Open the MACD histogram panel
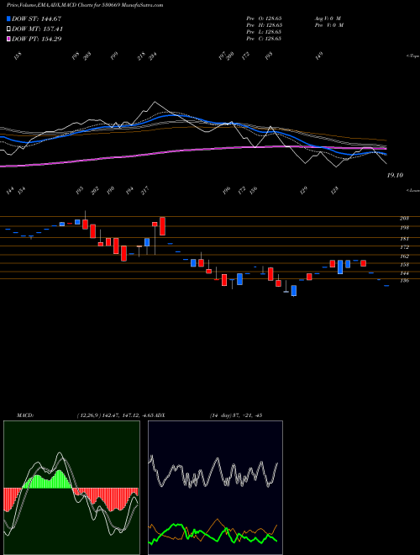Viewport: 420px width, 555px height. click(71, 488)
